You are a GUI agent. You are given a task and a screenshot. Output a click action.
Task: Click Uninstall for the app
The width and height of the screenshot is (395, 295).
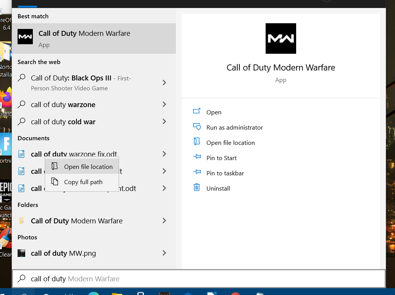(x=218, y=189)
